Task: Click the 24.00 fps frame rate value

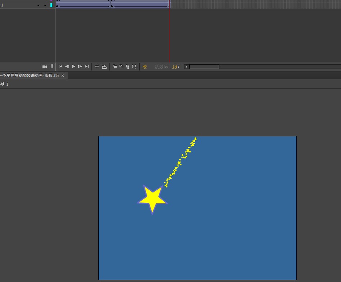Action: (161, 67)
